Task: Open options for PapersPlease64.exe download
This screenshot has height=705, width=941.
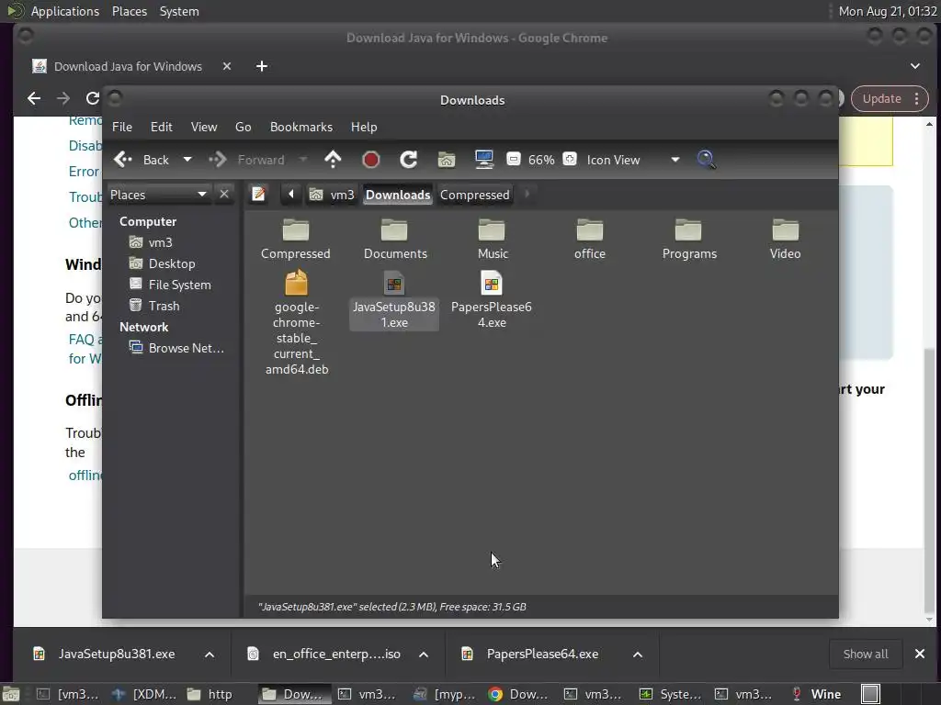Action: (x=638, y=655)
